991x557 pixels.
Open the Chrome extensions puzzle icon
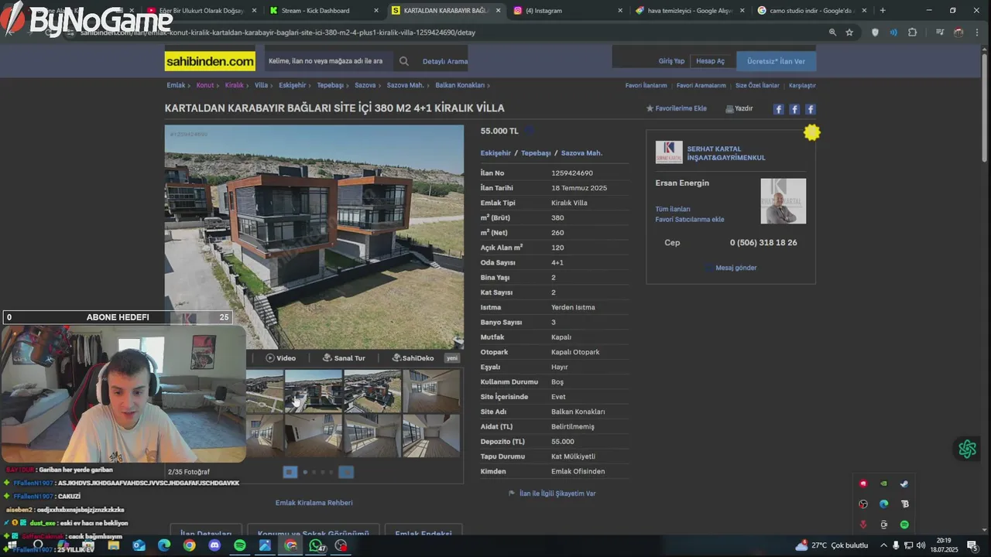(912, 32)
